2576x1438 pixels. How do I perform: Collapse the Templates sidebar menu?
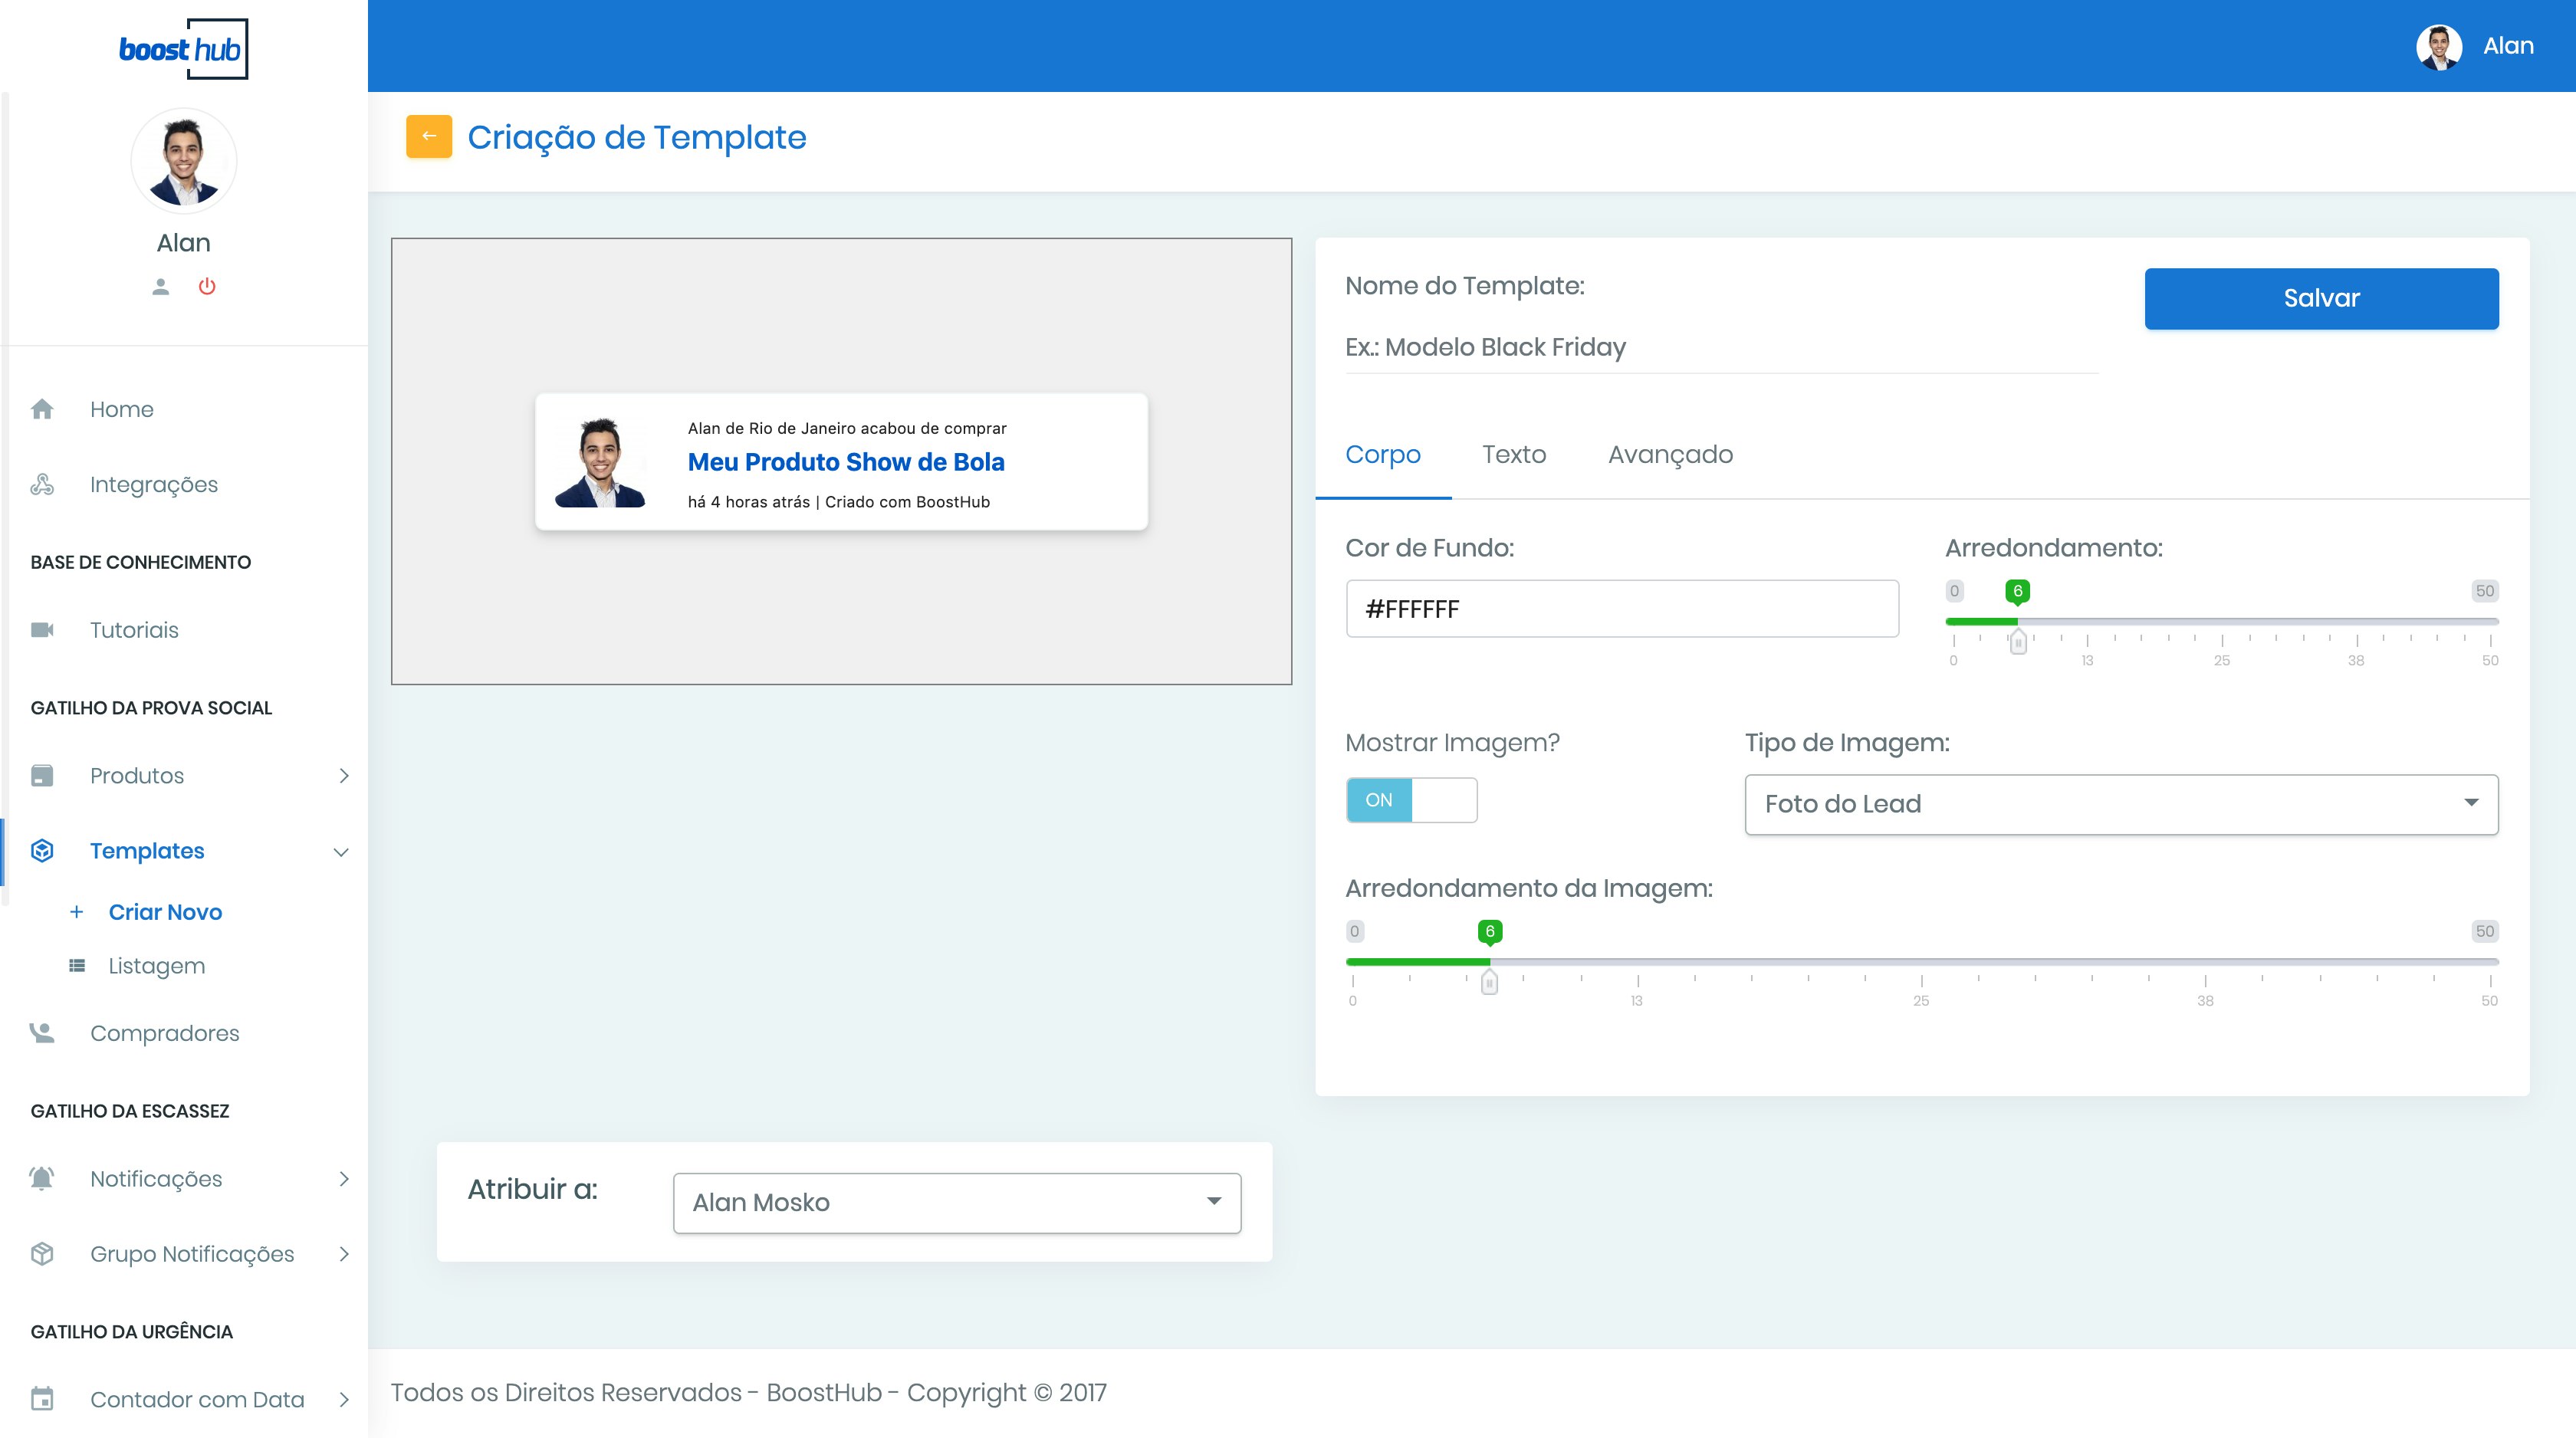(x=340, y=852)
